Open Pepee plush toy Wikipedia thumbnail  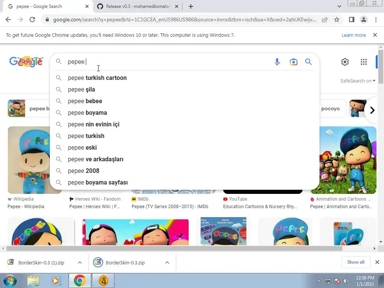click(x=29, y=160)
